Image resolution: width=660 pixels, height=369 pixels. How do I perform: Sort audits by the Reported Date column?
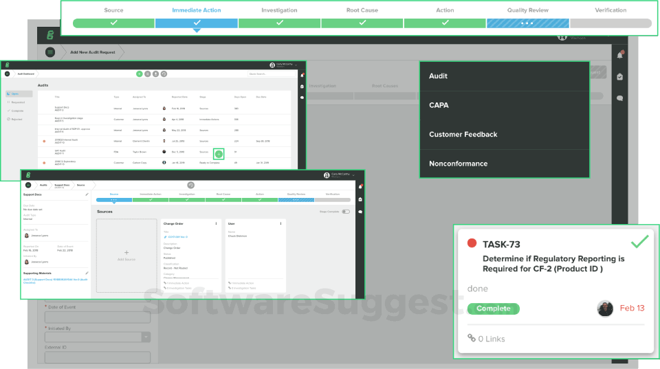point(179,97)
